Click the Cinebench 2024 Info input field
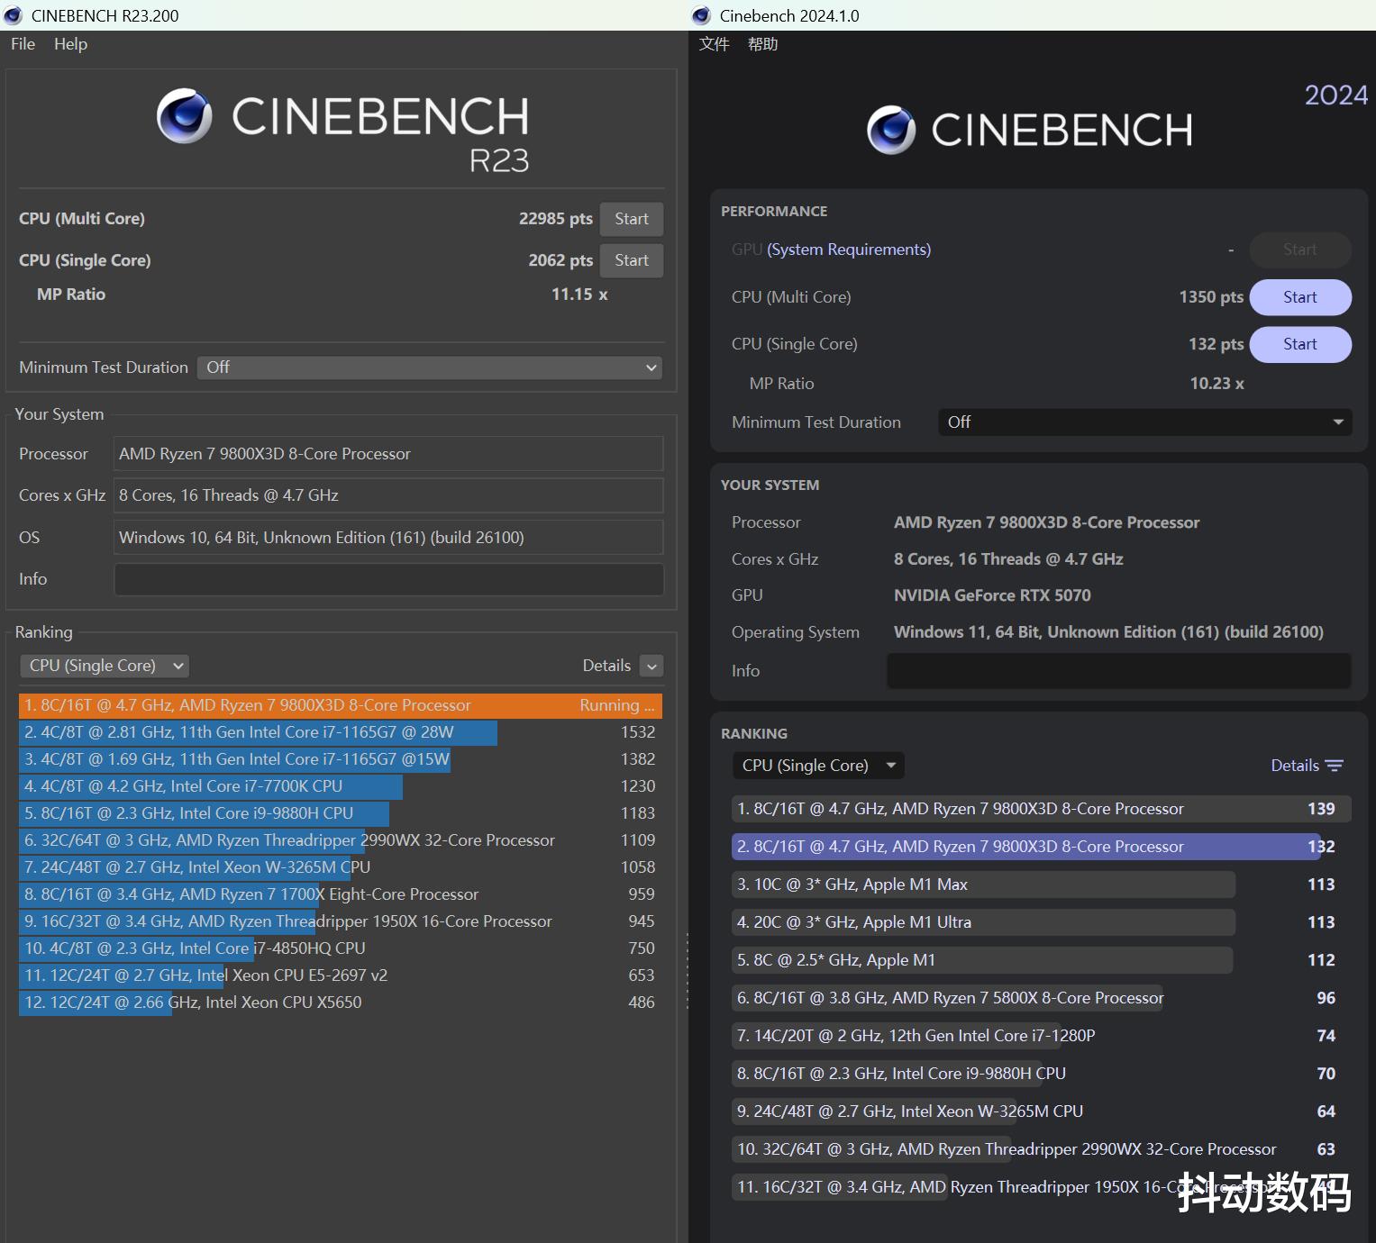Screen dimensions: 1376x1243 tap(1118, 671)
